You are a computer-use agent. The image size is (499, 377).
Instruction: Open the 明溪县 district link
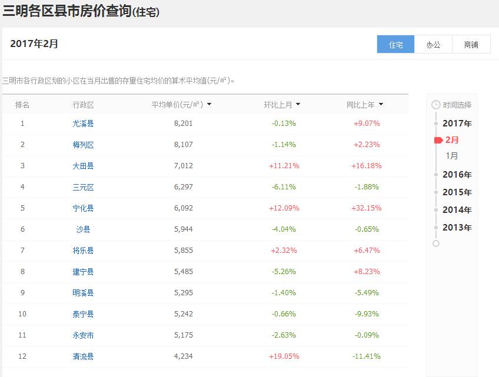tap(83, 293)
